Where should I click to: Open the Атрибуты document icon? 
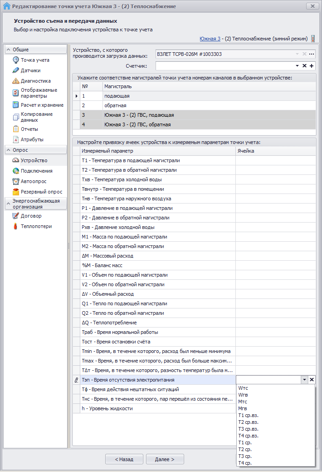(x=15, y=139)
